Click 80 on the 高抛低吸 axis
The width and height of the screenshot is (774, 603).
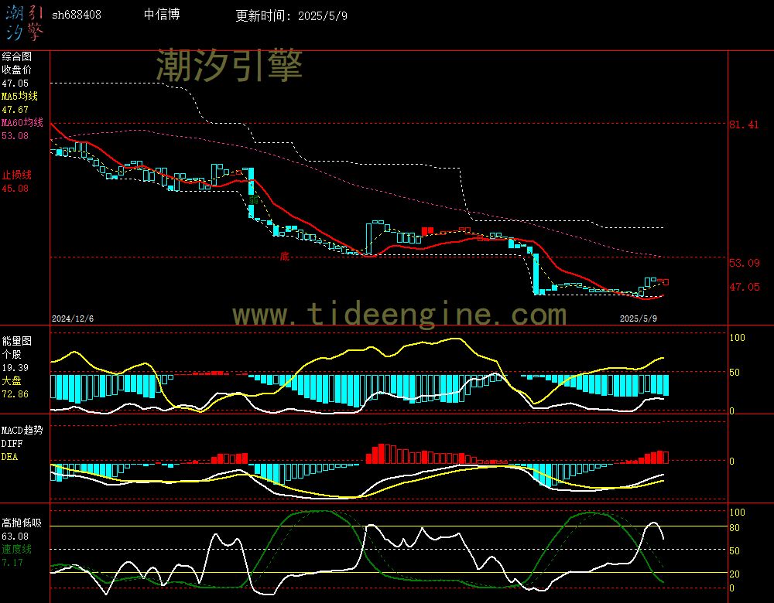coord(735,528)
